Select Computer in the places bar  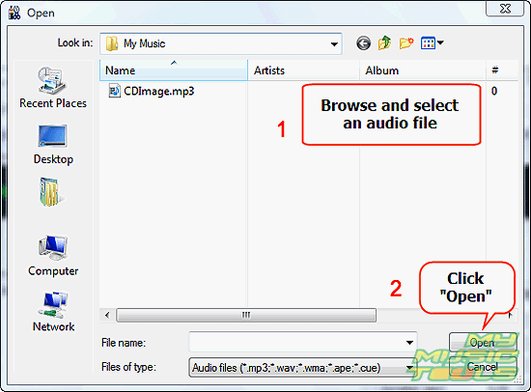(53, 256)
